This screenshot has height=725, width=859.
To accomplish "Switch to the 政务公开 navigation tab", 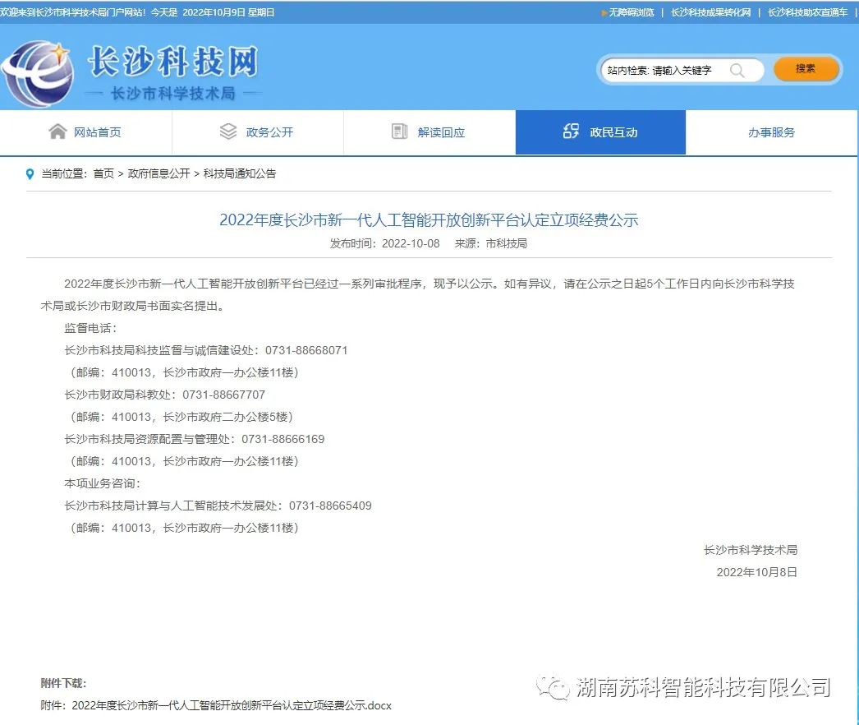I will [x=269, y=132].
